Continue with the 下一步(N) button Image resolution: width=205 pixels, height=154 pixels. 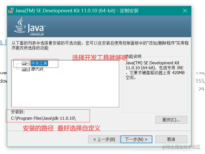(136, 139)
